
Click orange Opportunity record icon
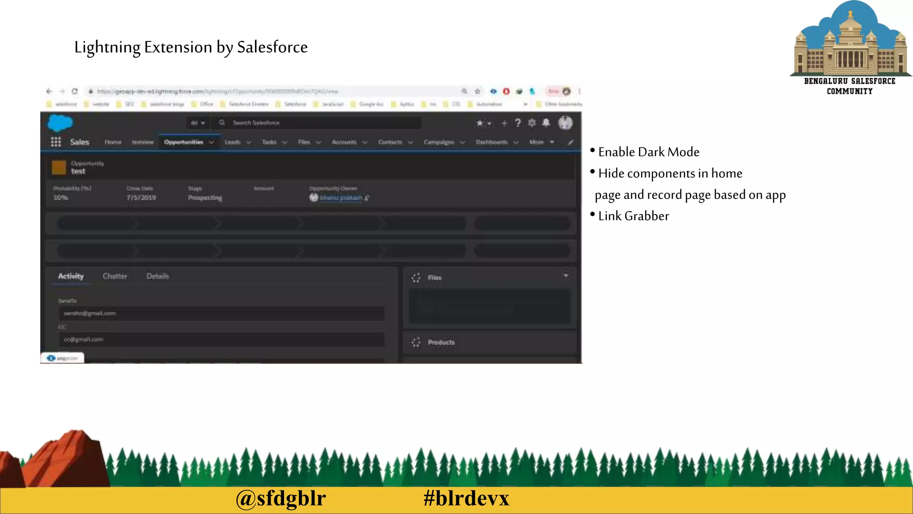[59, 167]
